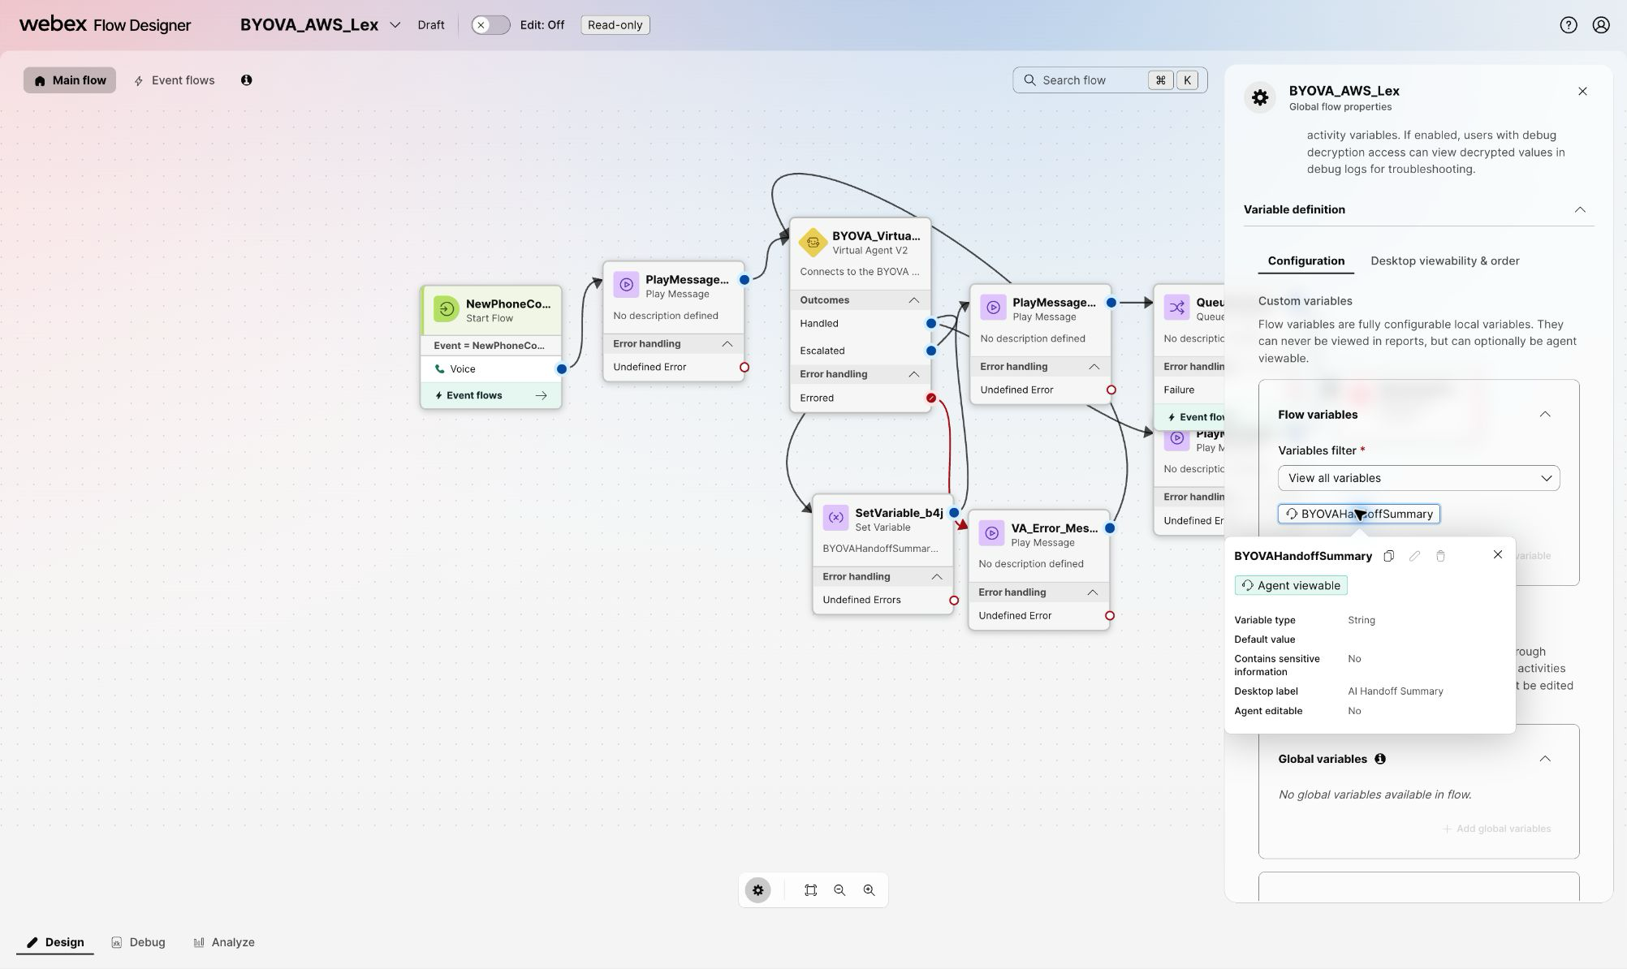Click Add global variables link
Viewport: 1627px width, 969px height.
(1496, 829)
